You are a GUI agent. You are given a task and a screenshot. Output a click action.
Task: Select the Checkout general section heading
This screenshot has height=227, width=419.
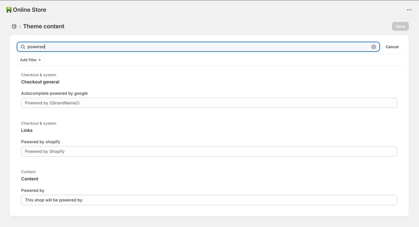[x=40, y=82]
